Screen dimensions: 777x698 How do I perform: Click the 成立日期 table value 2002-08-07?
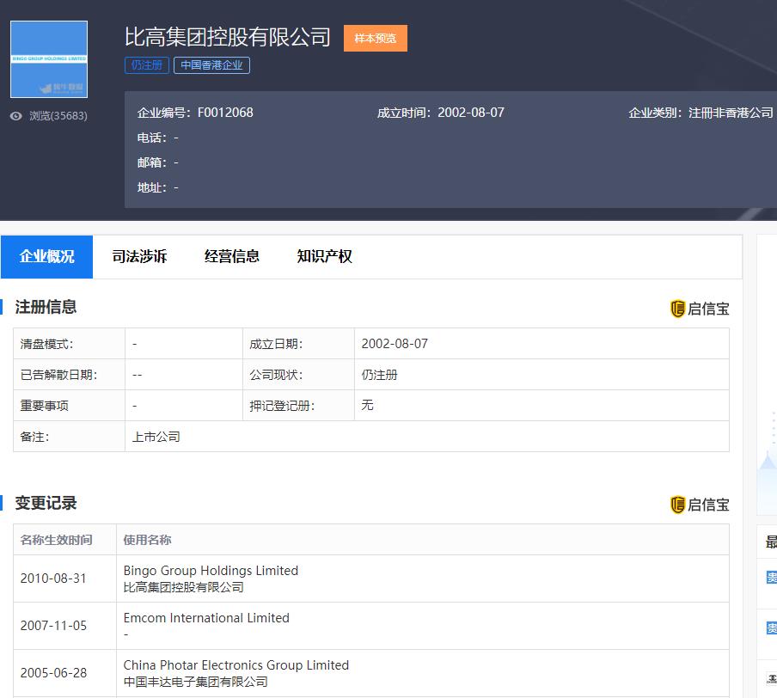pyautogui.click(x=395, y=344)
